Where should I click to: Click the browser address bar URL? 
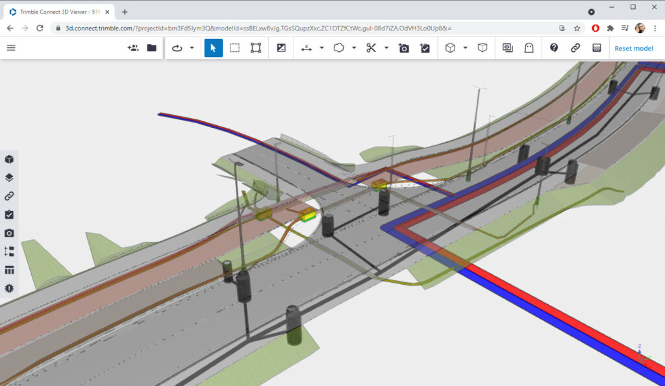click(x=260, y=29)
